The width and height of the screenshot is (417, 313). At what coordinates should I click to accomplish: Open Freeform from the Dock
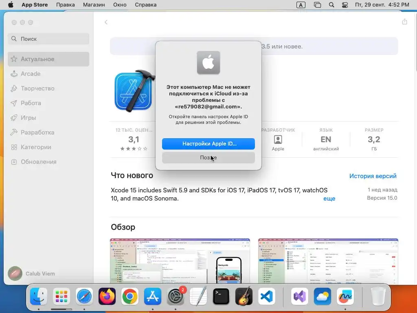tap(345, 296)
